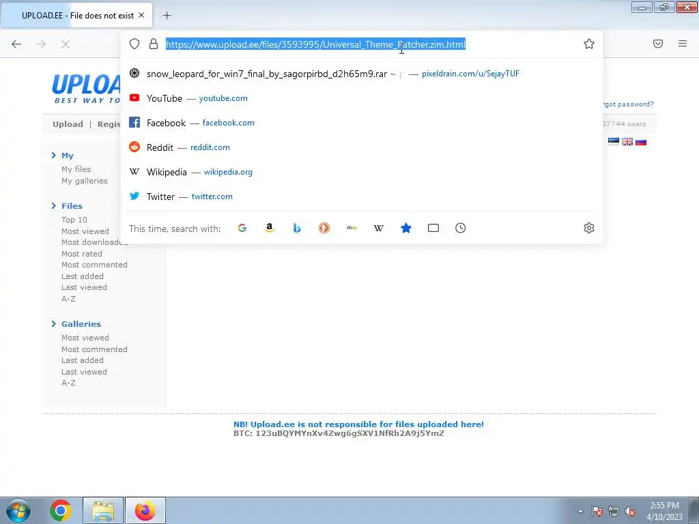Open the Firefox hamburger menu
Image resolution: width=699 pixels, height=524 pixels.
coord(683,44)
